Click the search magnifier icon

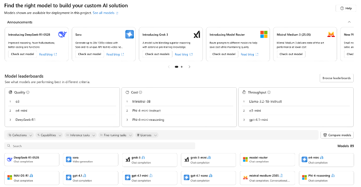(x=9, y=146)
